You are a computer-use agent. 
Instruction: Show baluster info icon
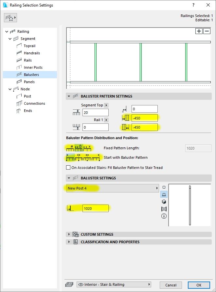(x=164, y=216)
